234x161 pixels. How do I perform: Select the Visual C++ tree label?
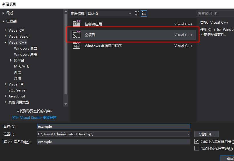tap(17, 42)
